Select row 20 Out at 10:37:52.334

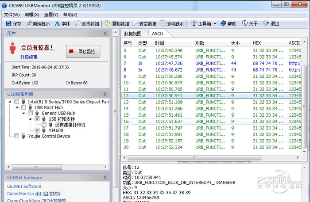[211, 147]
